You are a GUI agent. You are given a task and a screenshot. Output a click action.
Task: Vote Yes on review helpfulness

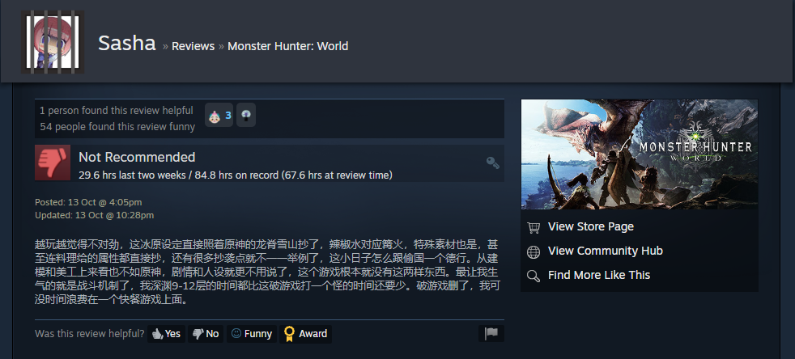pyautogui.click(x=166, y=334)
